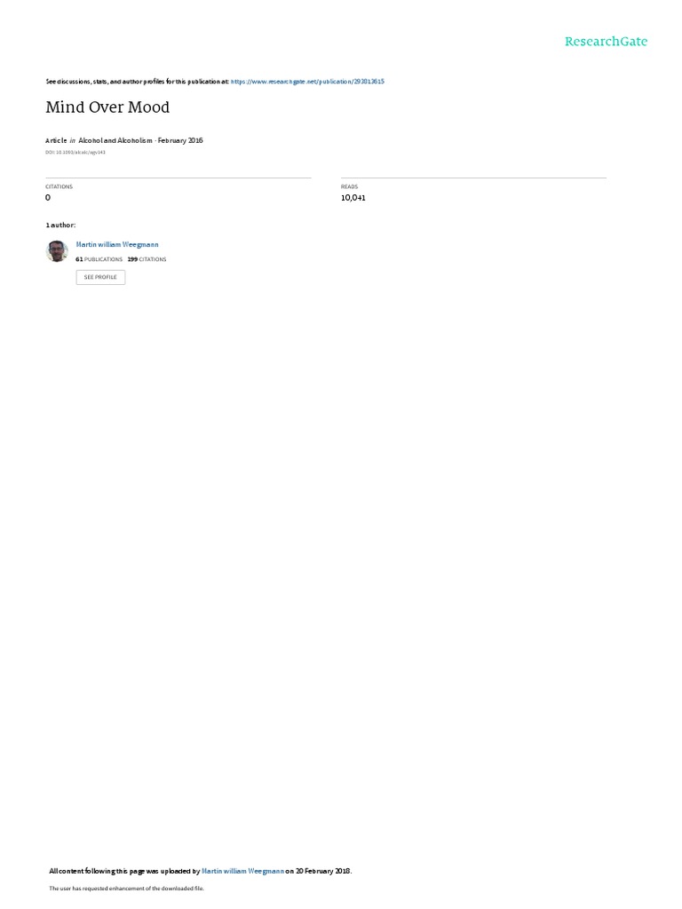The height and width of the screenshot is (909, 682).
Task: Open uploader Martin william Weegmann footer link
Action: click(243, 871)
